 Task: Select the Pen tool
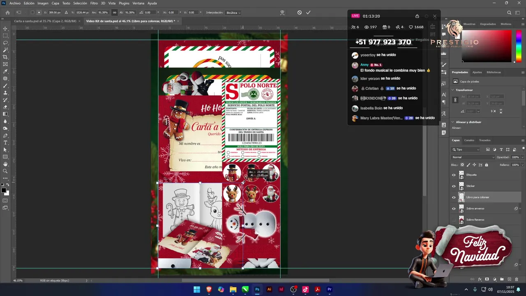[x=5, y=136]
